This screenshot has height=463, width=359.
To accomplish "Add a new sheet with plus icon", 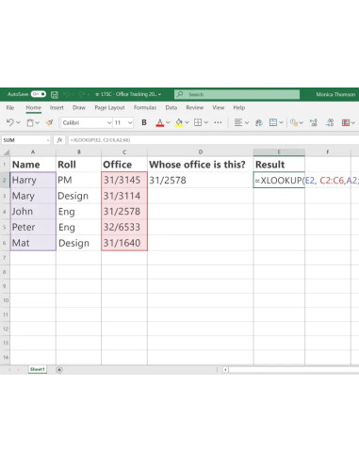I will pos(59,370).
